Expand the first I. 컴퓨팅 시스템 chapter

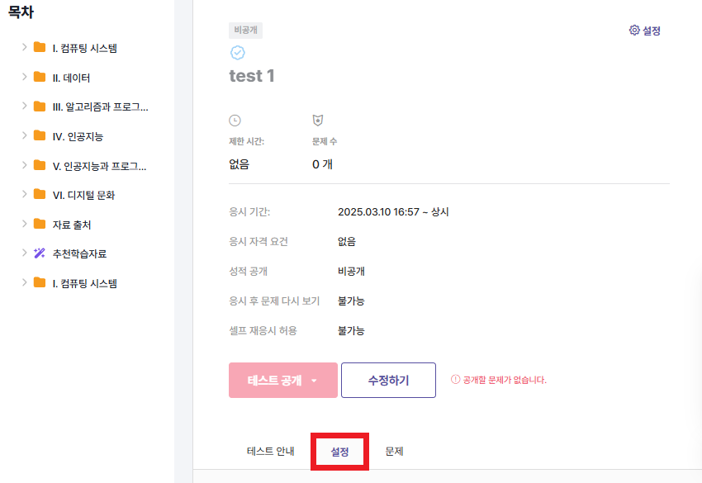click(24, 47)
